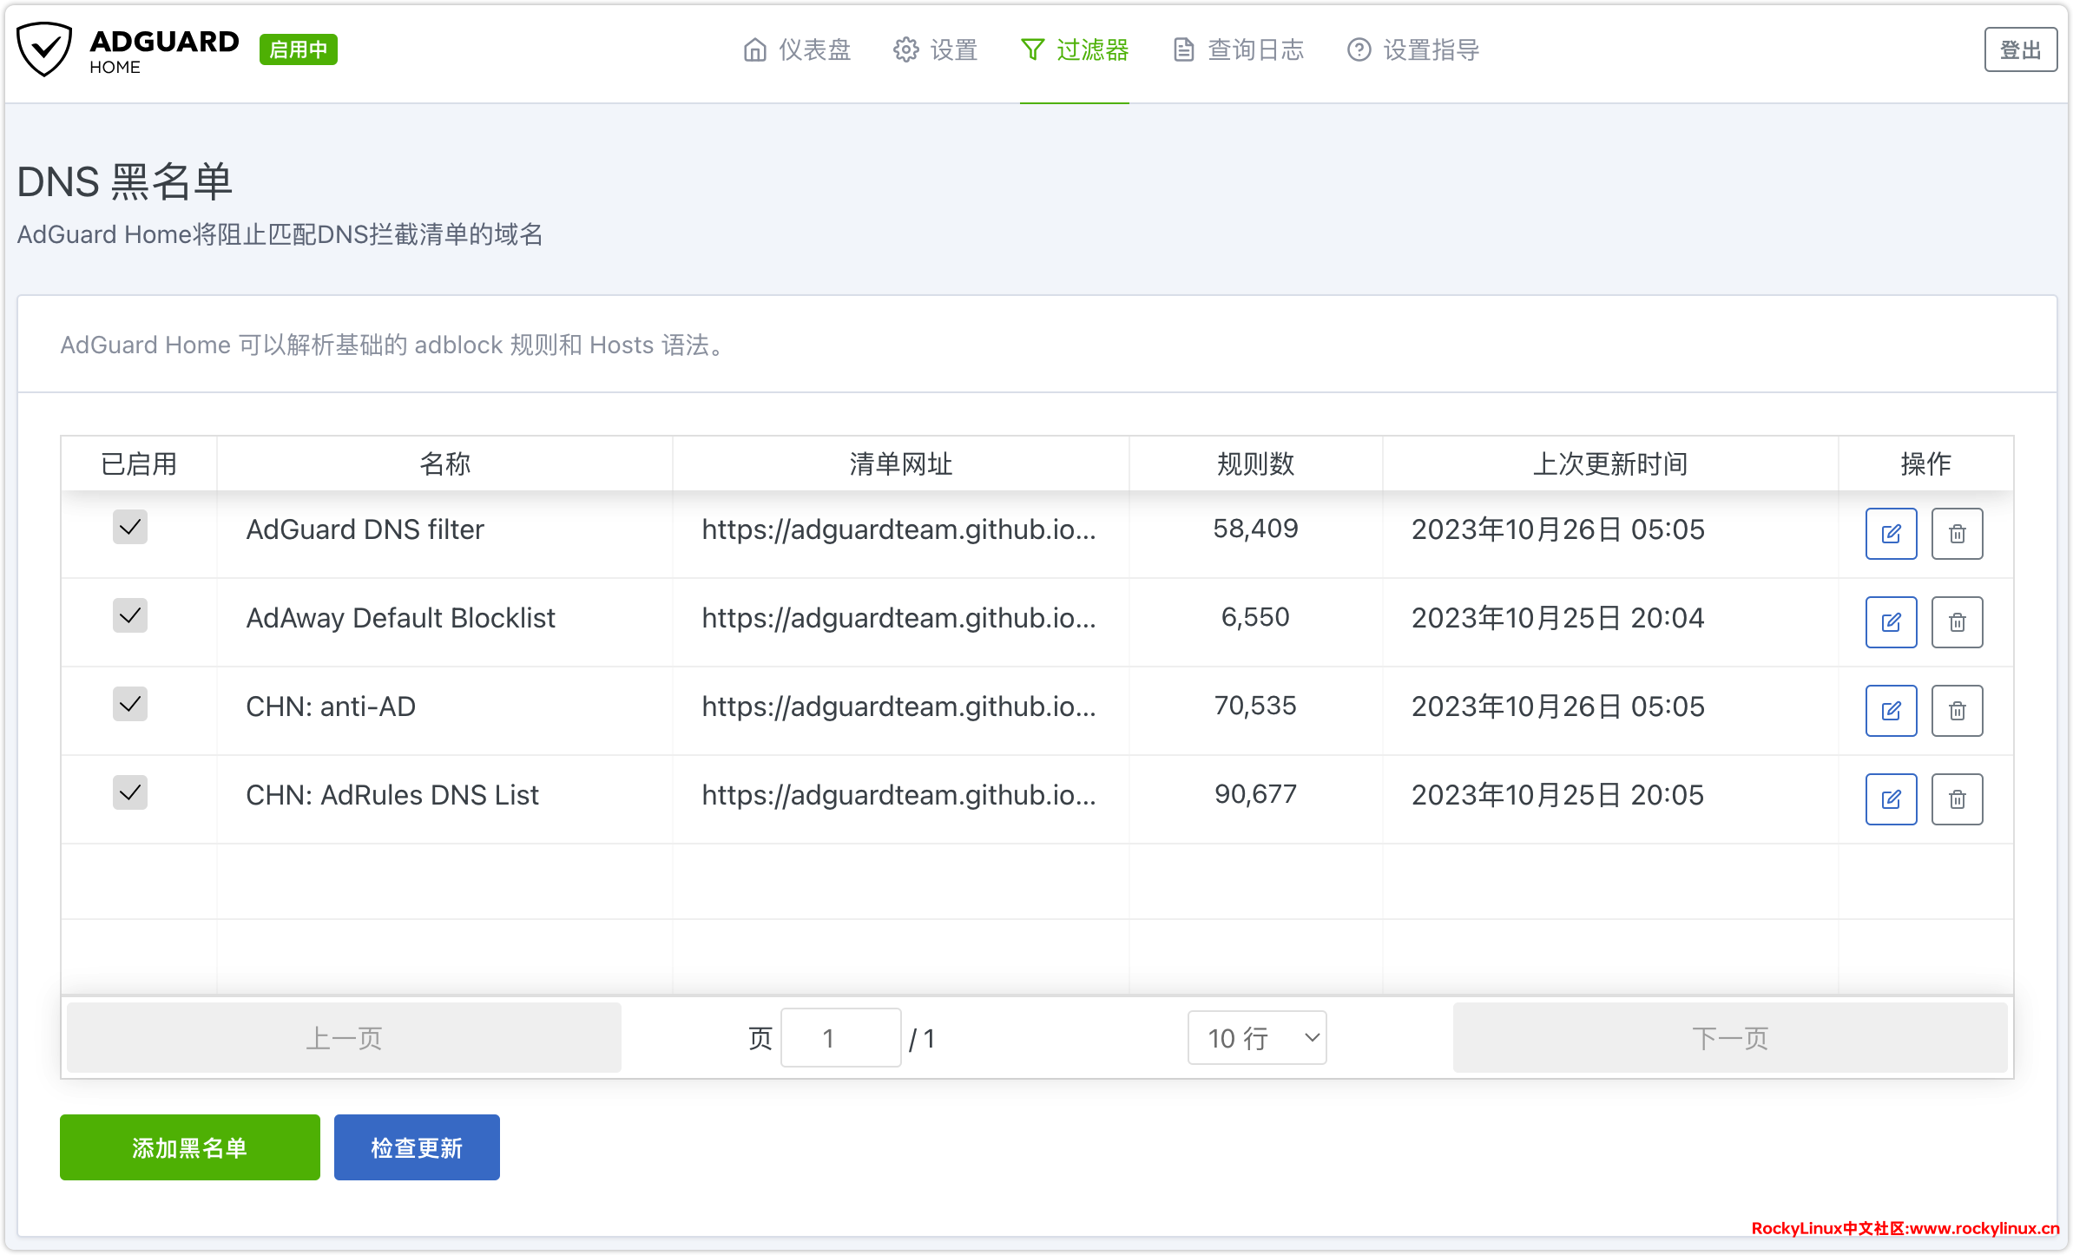The width and height of the screenshot is (2073, 1255).
Task: Edit the AdGuard DNS filter entry
Action: coord(1891,534)
